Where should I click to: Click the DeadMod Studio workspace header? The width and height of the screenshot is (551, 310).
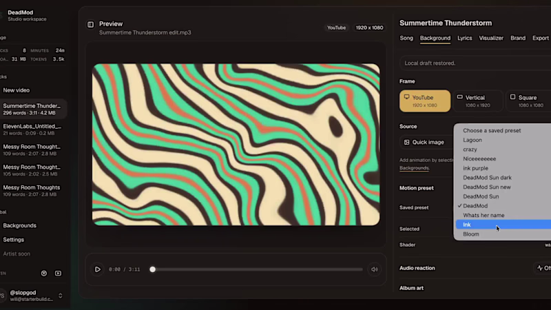tap(27, 15)
